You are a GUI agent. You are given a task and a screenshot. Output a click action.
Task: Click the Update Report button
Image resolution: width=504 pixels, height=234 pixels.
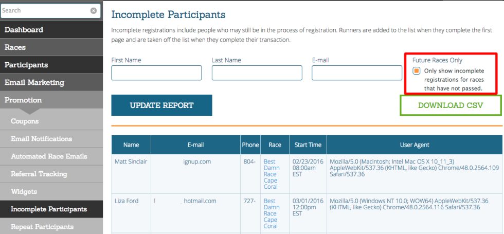(161, 105)
